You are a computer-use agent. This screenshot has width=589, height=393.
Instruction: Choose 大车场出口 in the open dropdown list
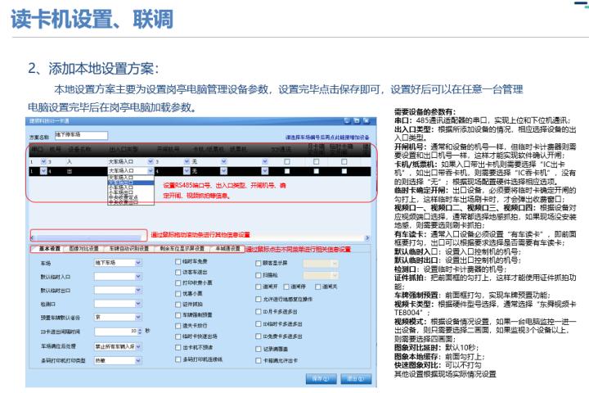tap(130, 183)
